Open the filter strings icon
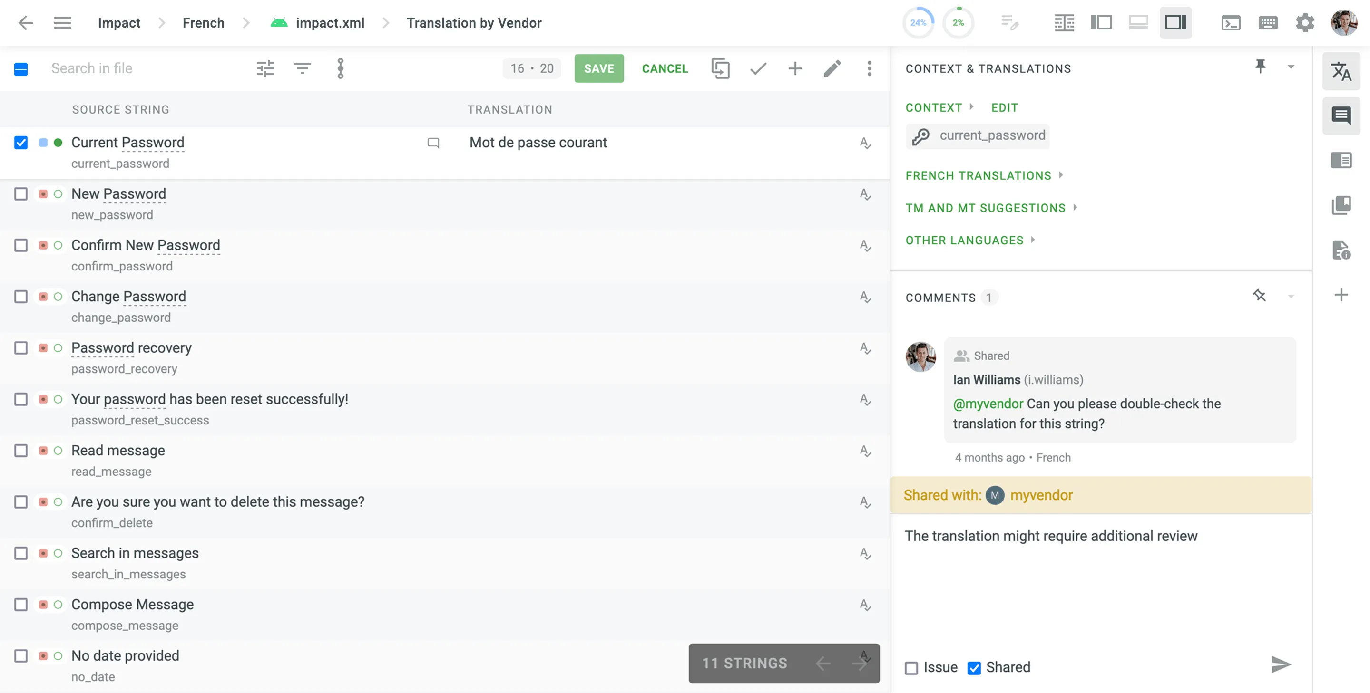1370x693 pixels. coord(302,68)
